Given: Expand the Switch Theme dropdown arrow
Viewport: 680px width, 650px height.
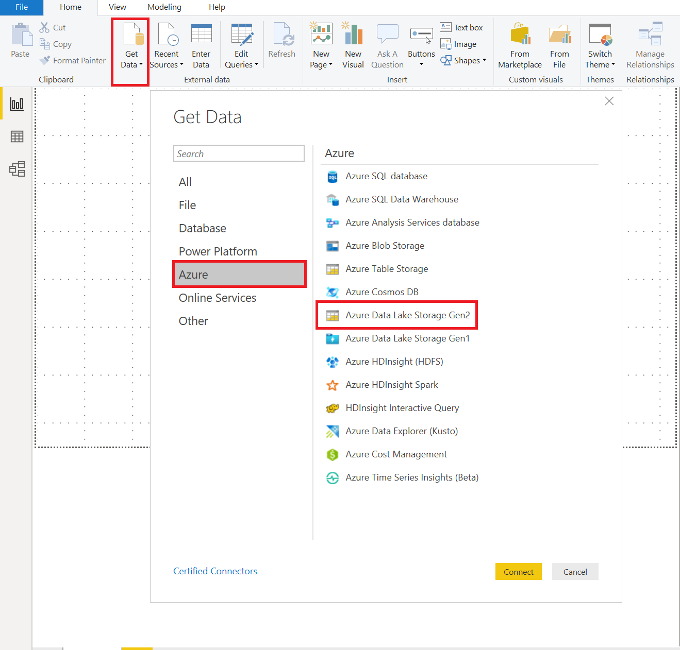Looking at the screenshot, I should (x=613, y=65).
